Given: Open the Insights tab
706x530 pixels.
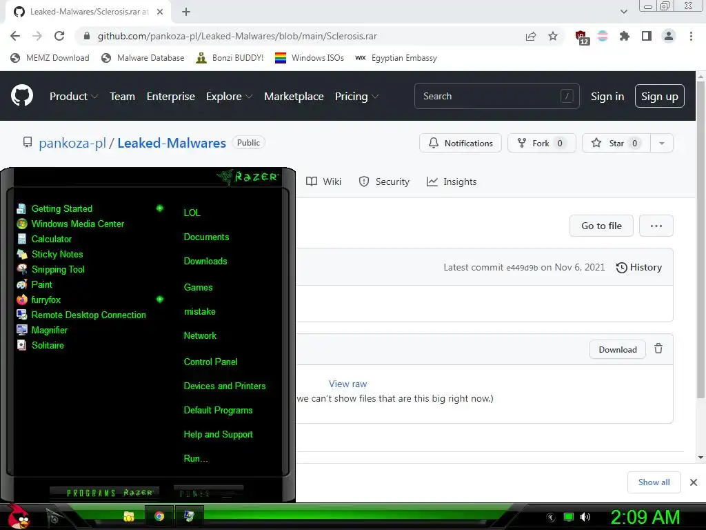Looking at the screenshot, I should (452, 181).
